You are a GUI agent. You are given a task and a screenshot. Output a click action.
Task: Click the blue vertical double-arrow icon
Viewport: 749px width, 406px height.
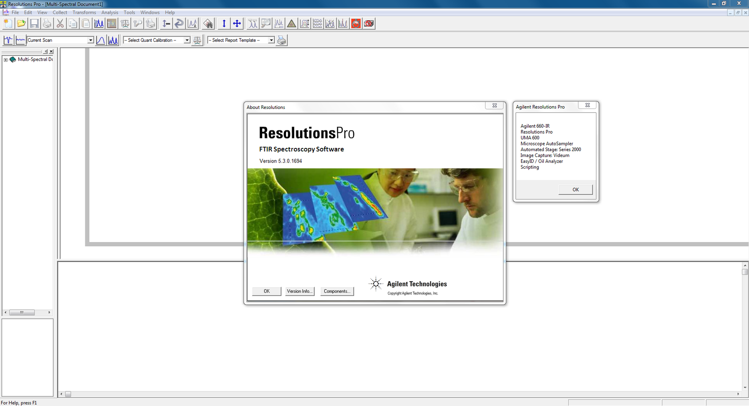[x=224, y=23]
